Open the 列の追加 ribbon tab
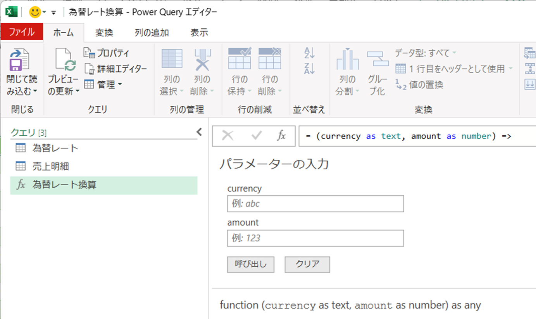 (x=152, y=33)
